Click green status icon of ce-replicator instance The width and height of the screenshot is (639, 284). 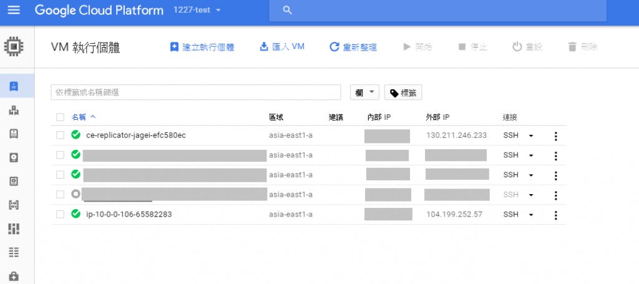pos(76,135)
